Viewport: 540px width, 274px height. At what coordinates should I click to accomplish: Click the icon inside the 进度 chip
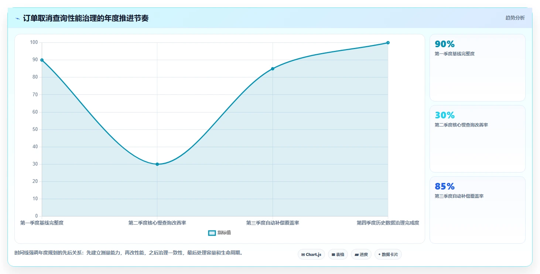coord(356,254)
